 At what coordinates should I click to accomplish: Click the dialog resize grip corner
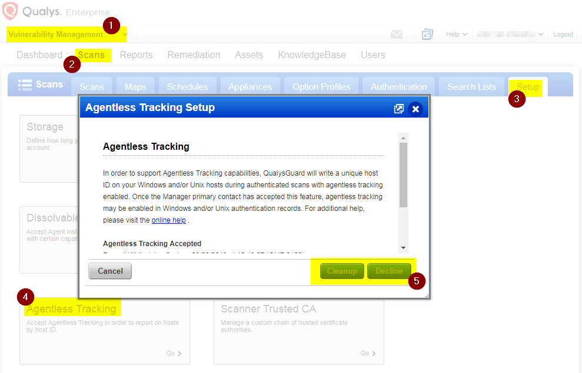tap(427, 295)
